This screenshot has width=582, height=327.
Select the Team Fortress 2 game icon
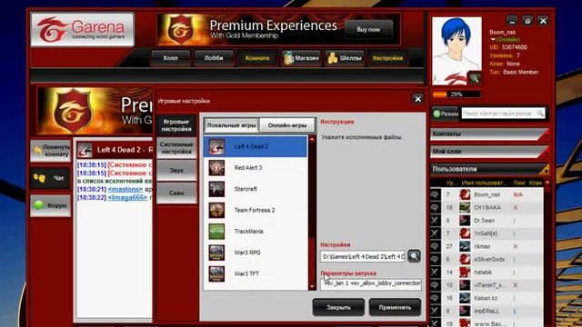pyautogui.click(x=216, y=210)
